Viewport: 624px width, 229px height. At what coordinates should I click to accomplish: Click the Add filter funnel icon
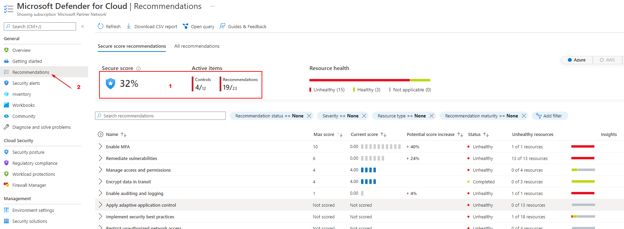coord(539,116)
